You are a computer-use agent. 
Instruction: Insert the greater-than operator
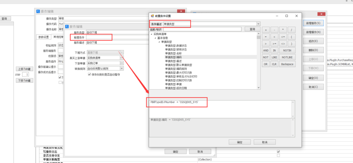pos(266,44)
